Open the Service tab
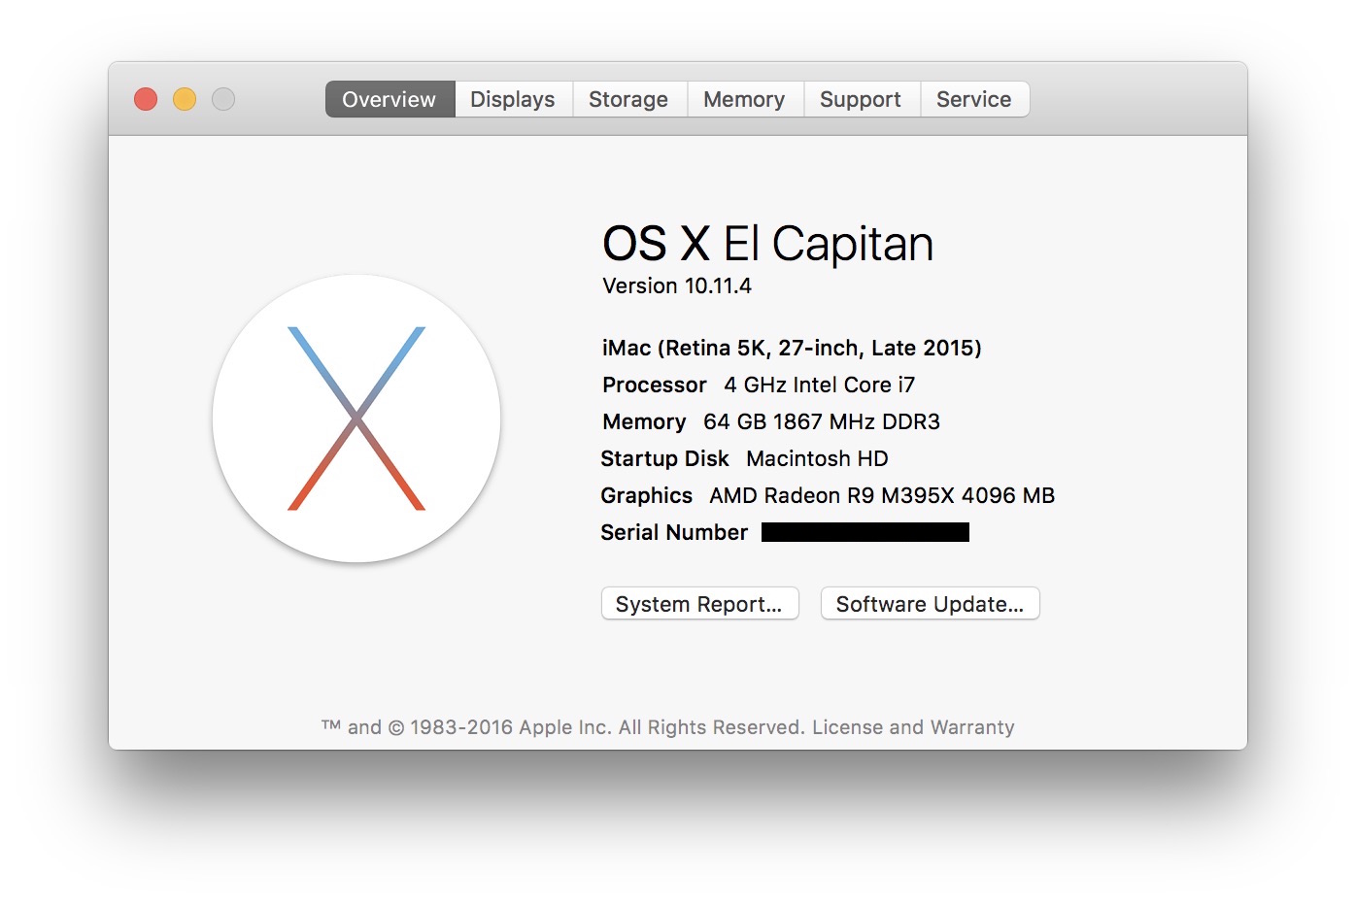1356x905 pixels. [974, 99]
